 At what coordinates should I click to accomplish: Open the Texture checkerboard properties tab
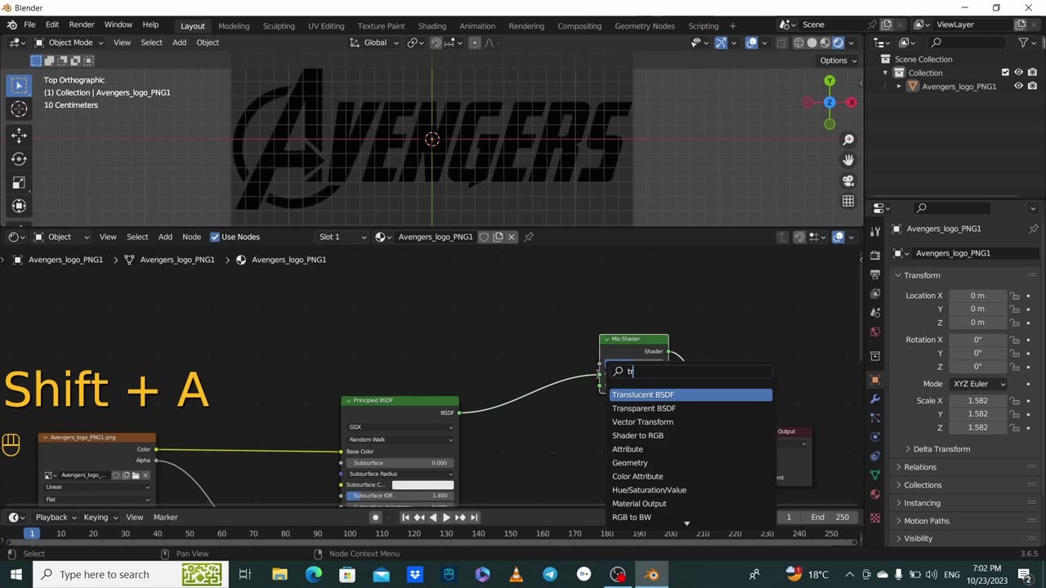coord(875,518)
